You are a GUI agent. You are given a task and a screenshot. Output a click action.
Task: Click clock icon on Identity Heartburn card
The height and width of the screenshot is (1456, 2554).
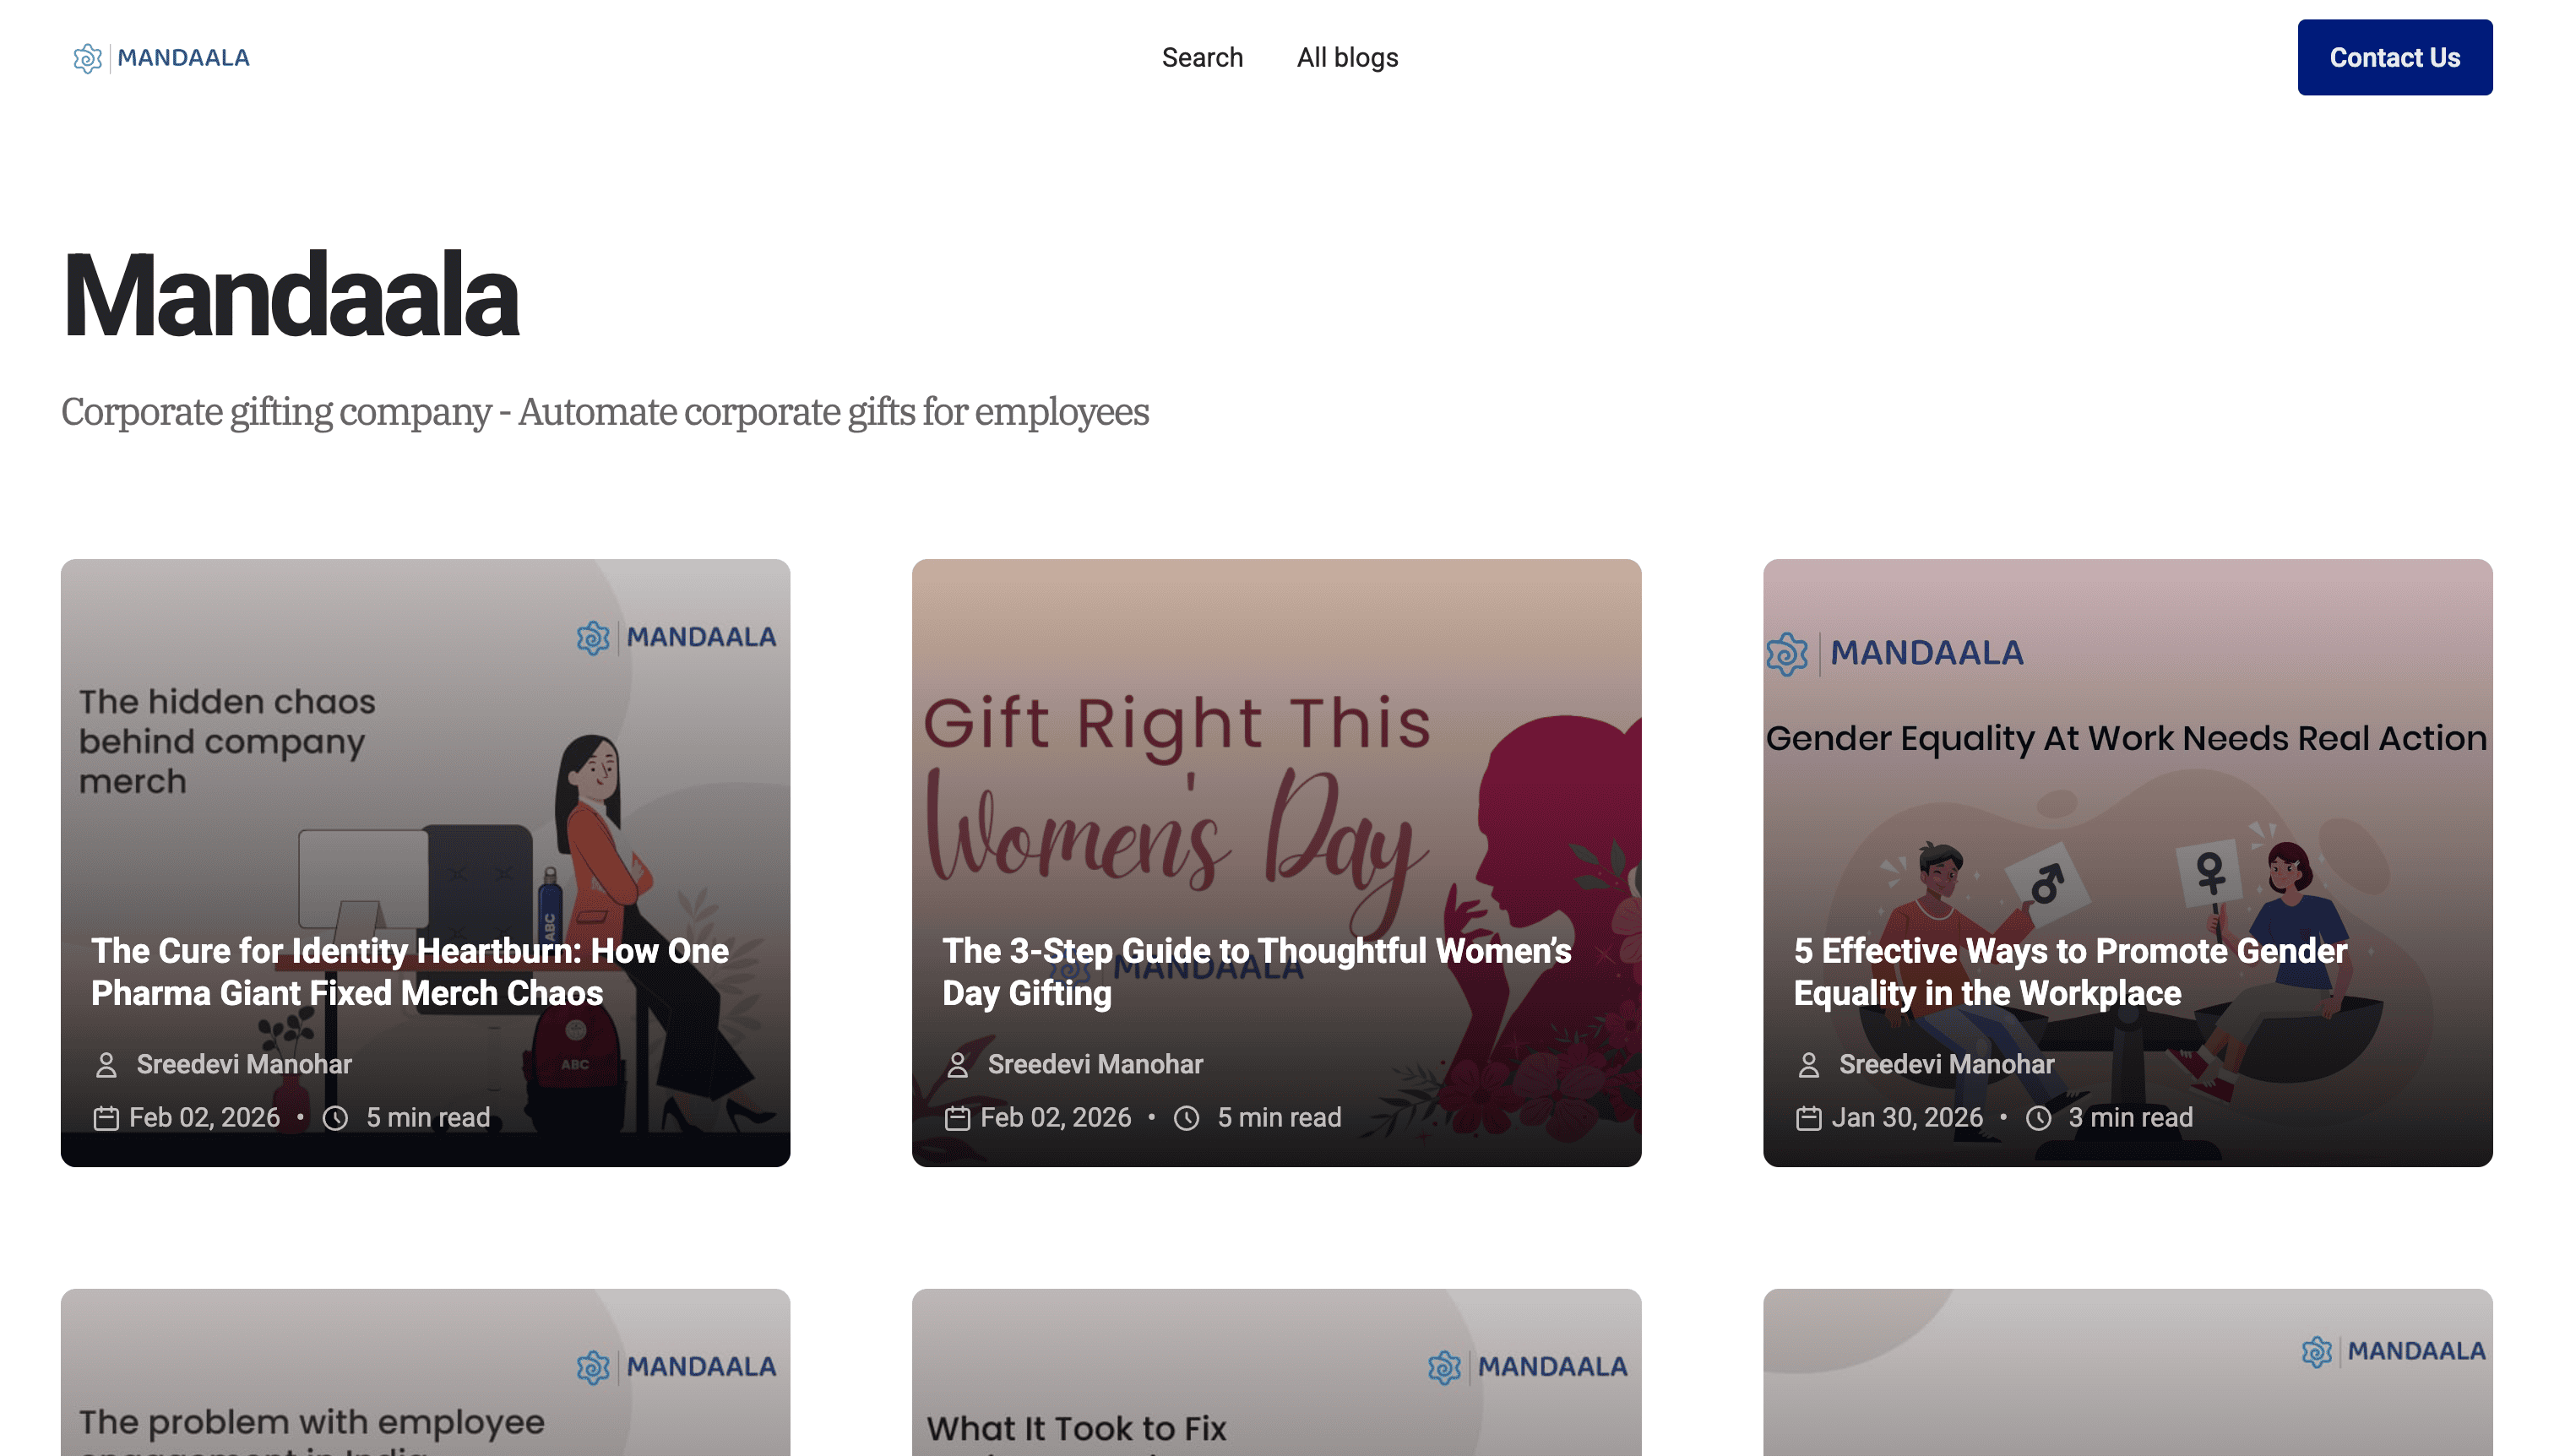[x=336, y=1118]
